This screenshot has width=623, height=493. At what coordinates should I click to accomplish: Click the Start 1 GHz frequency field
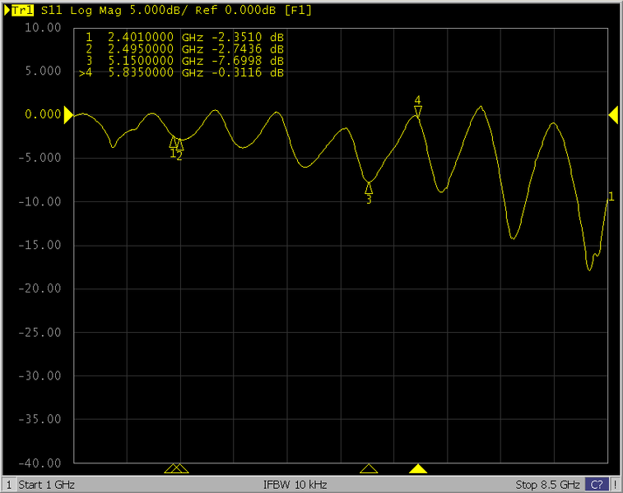(48, 484)
